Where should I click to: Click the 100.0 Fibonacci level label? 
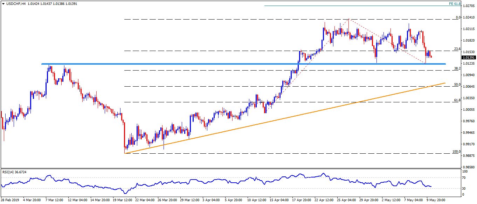(x=456, y=152)
